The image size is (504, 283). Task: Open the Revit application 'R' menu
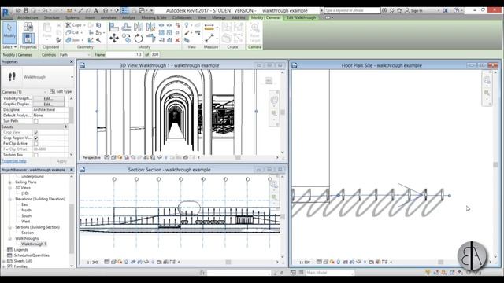coord(6,13)
